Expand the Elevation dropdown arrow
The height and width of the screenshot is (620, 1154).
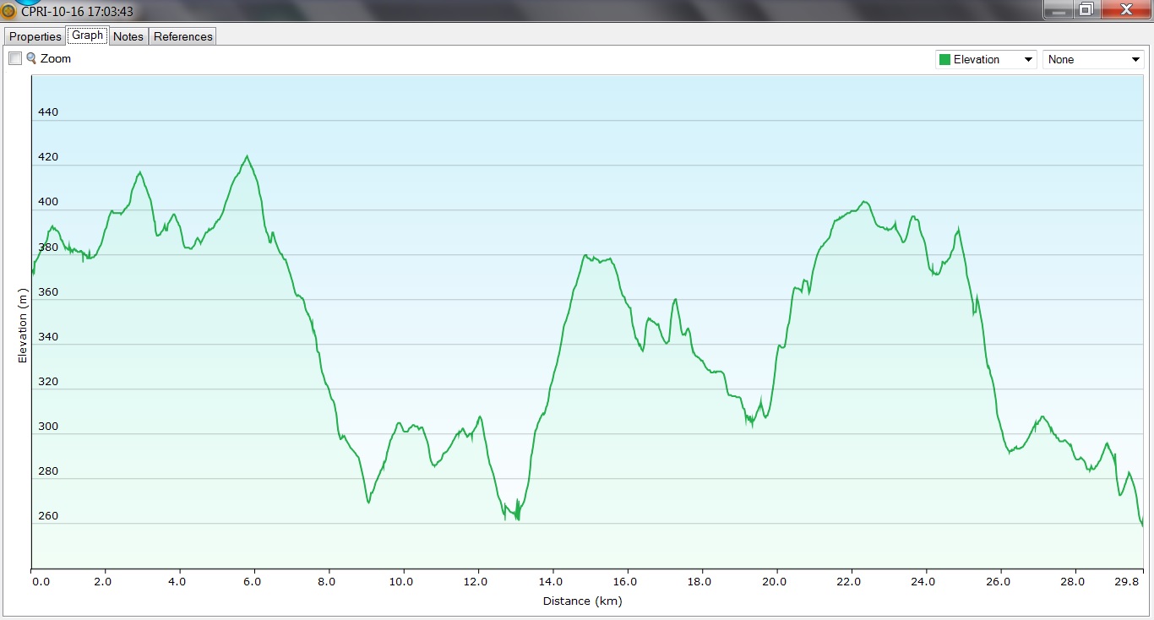[x=1028, y=60]
